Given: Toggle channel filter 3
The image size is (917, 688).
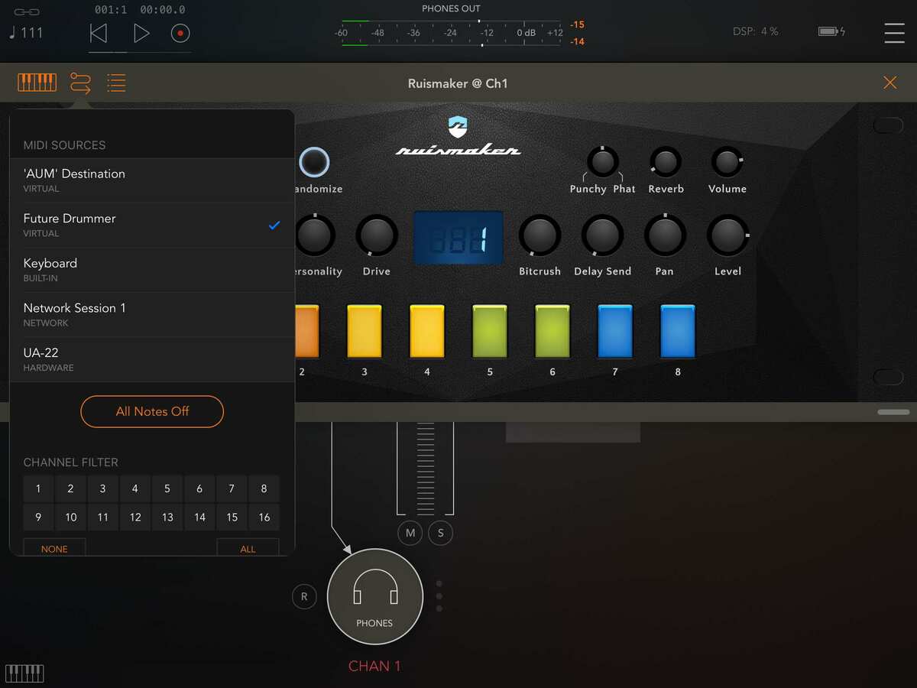Looking at the screenshot, I should click(102, 488).
